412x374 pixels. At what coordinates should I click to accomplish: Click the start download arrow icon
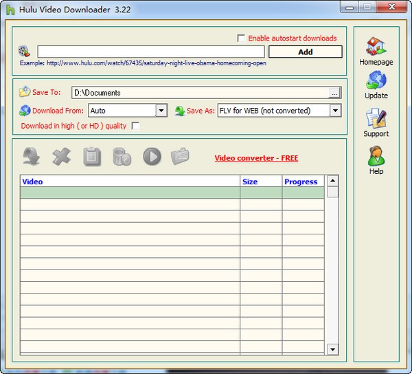pyautogui.click(x=32, y=157)
